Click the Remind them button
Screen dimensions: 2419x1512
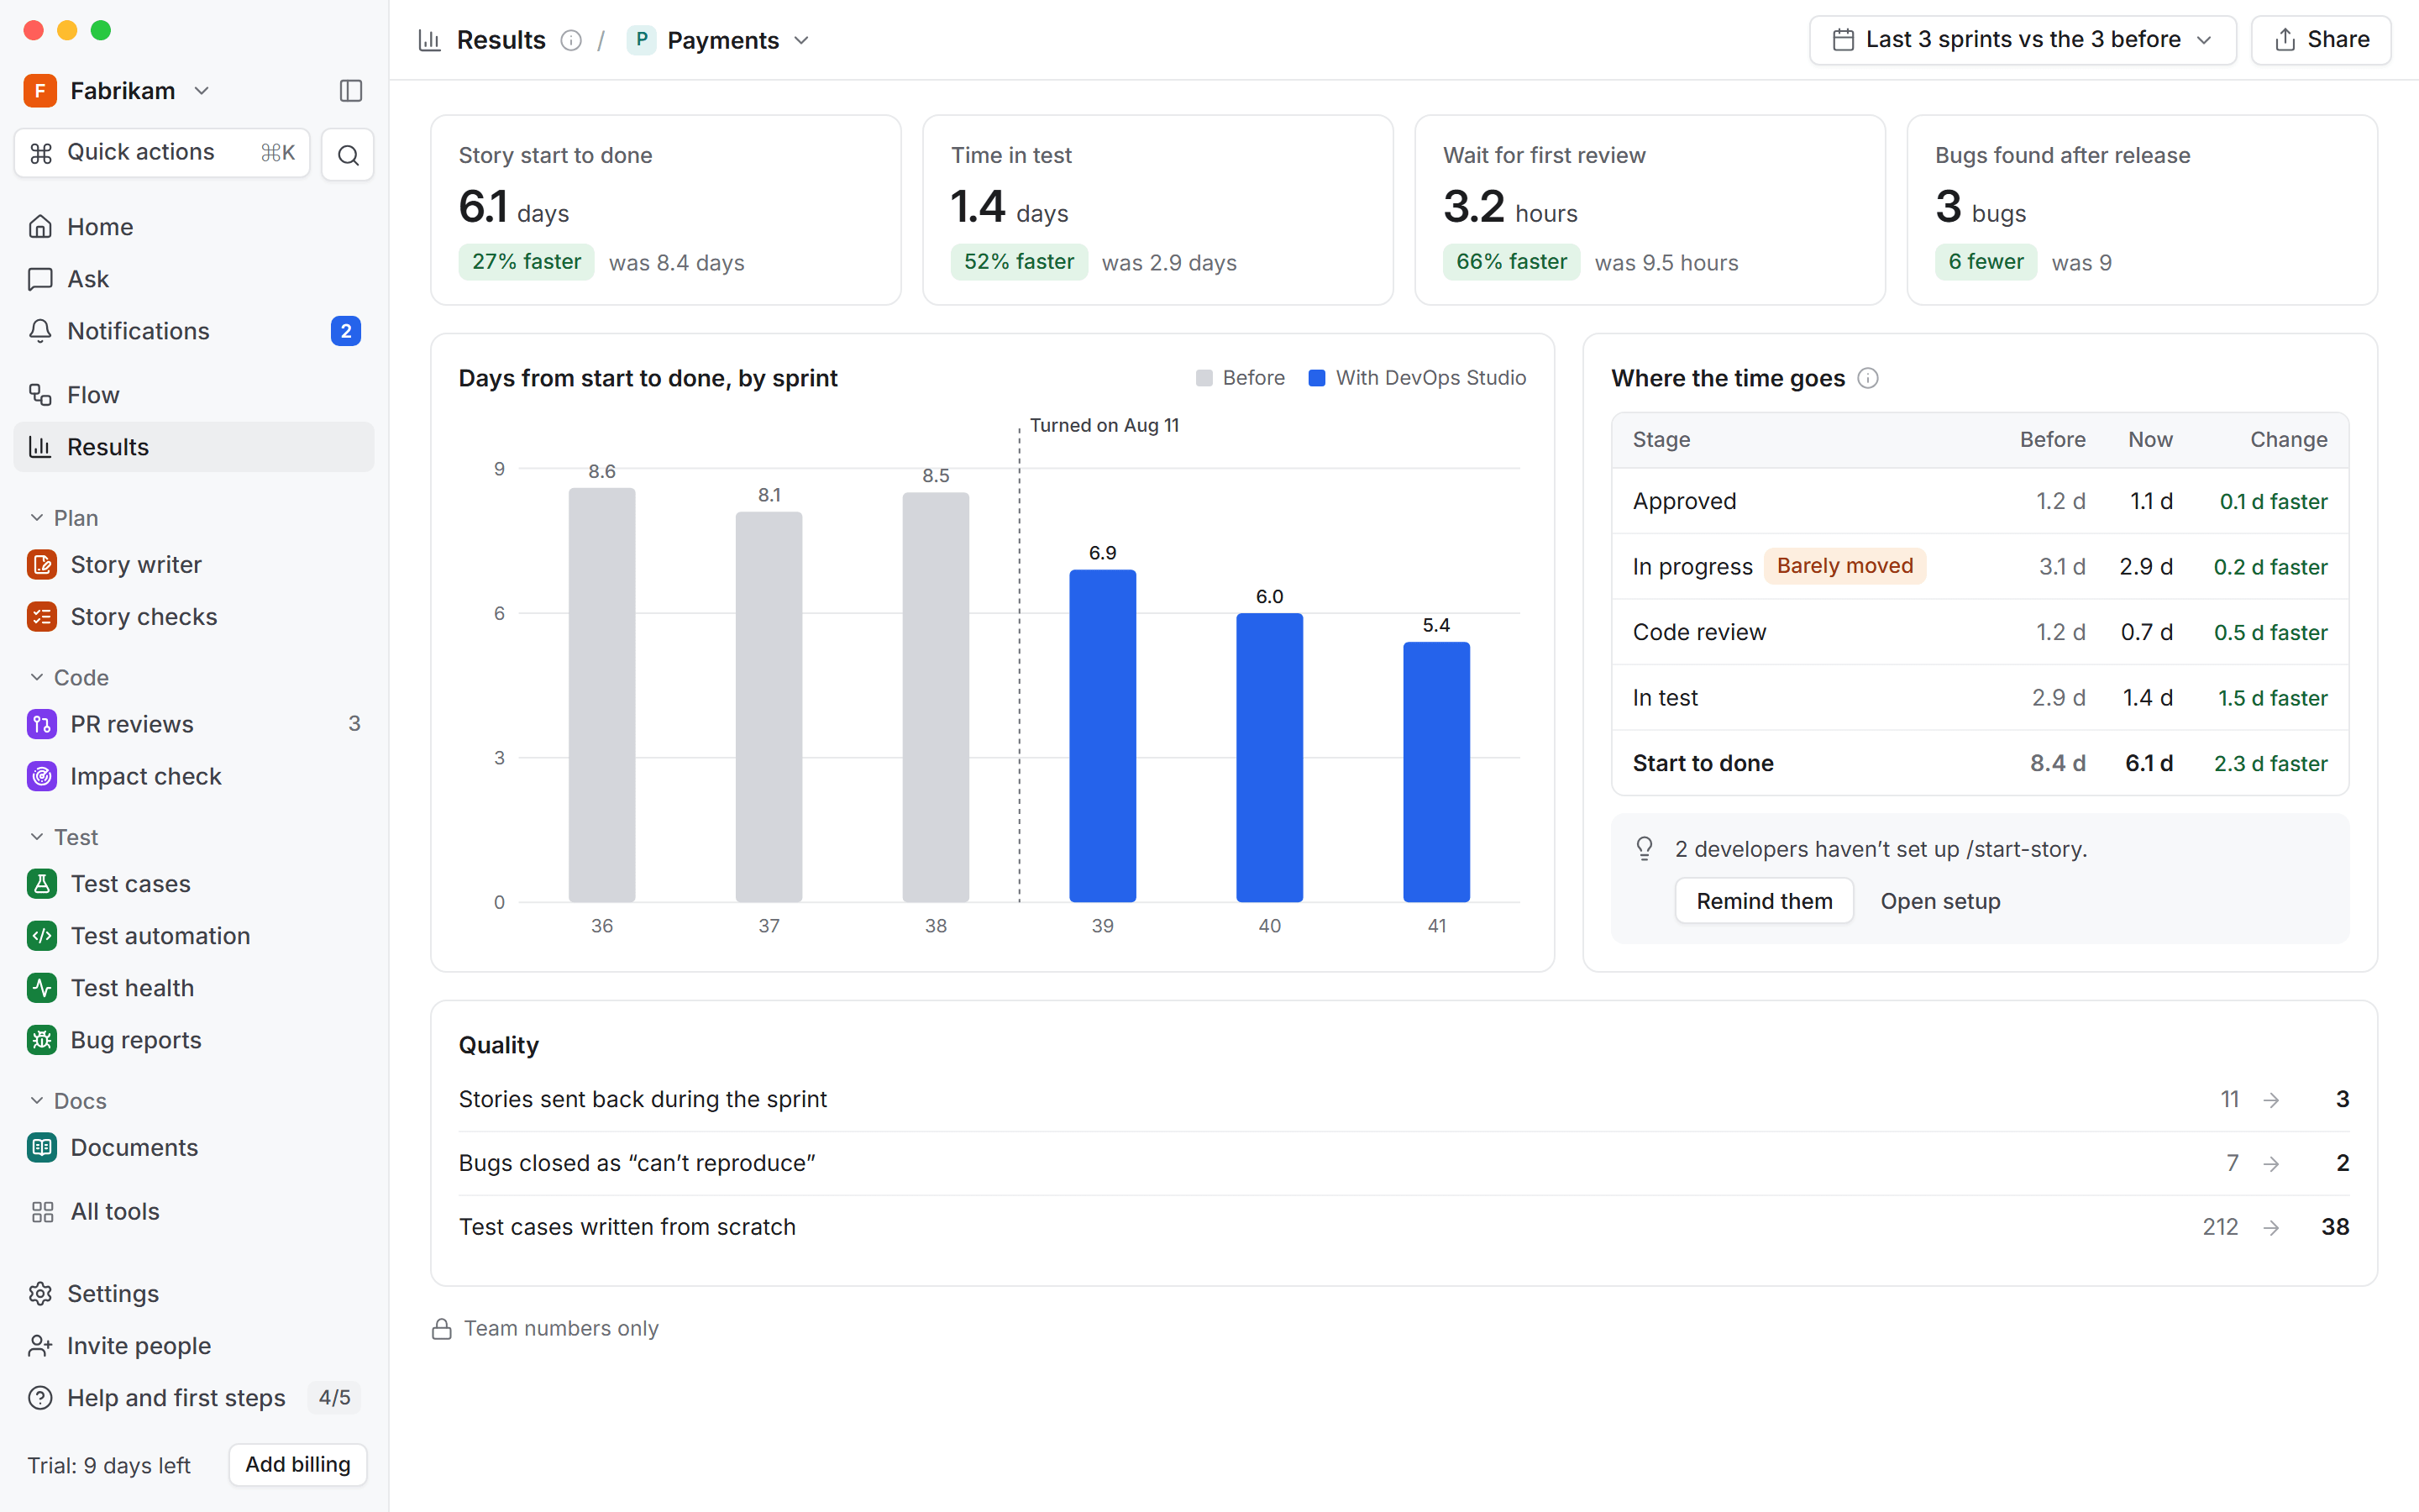coord(1764,901)
